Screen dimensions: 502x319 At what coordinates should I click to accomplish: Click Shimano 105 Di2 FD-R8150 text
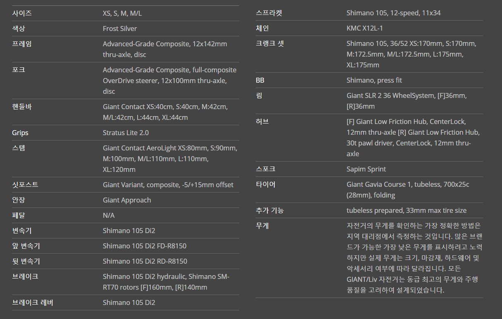point(145,246)
